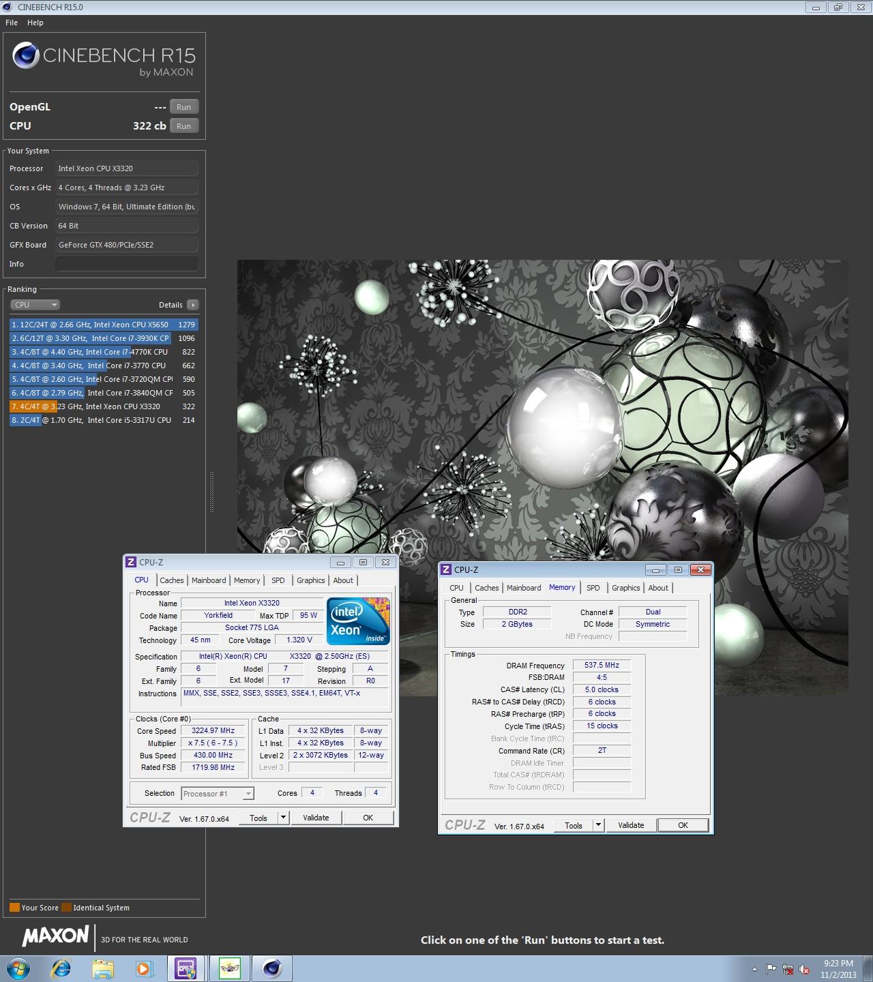This screenshot has height=982, width=873.
Task: Open the File menu in Cinebench
Action: [x=12, y=23]
